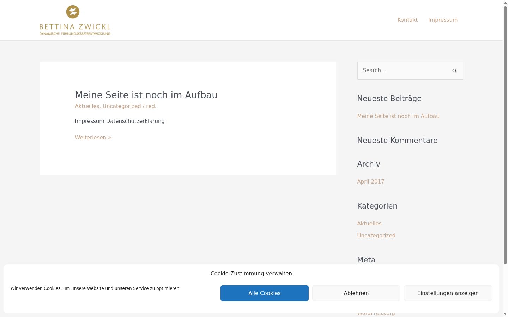
Task: Open the Impressum menu item
Action: 443,20
